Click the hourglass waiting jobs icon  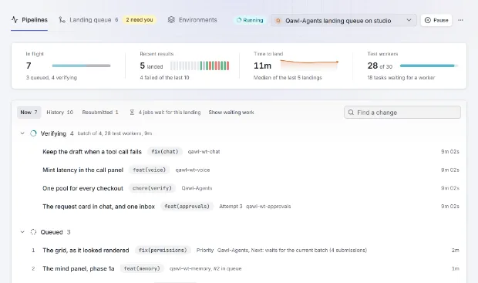[132, 113]
